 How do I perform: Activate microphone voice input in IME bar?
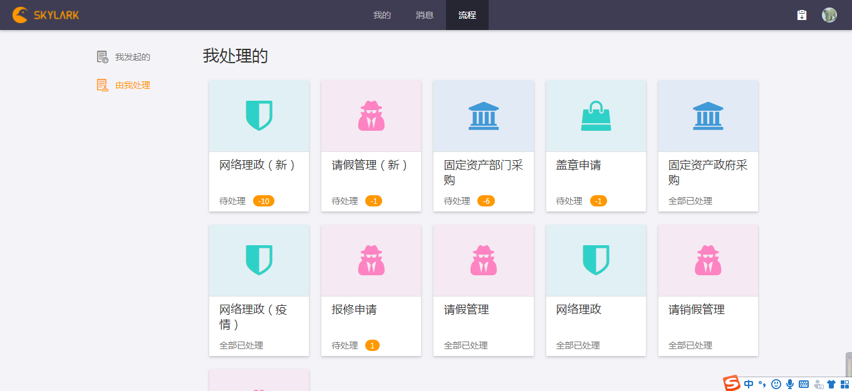coord(790,384)
